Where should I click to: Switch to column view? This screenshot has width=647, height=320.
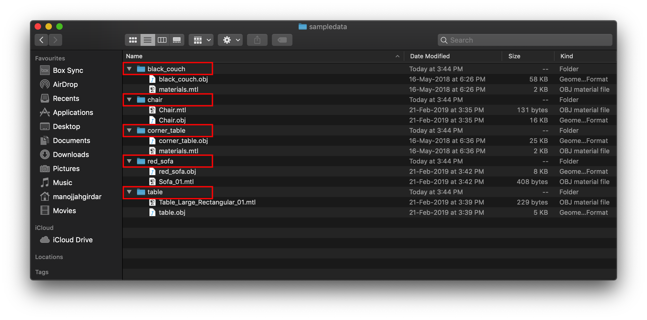(162, 40)
